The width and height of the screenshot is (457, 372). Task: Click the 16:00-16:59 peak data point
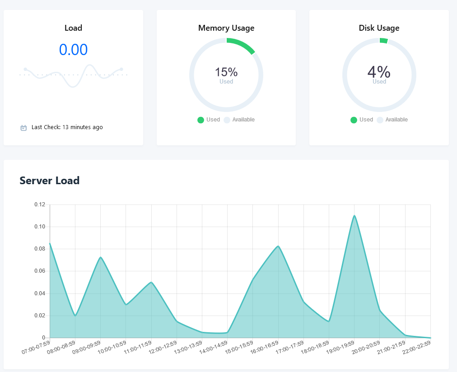[278, 246]
